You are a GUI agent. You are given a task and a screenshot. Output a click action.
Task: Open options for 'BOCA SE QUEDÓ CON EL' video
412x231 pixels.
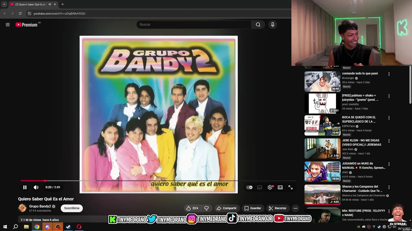coord(389,118)
